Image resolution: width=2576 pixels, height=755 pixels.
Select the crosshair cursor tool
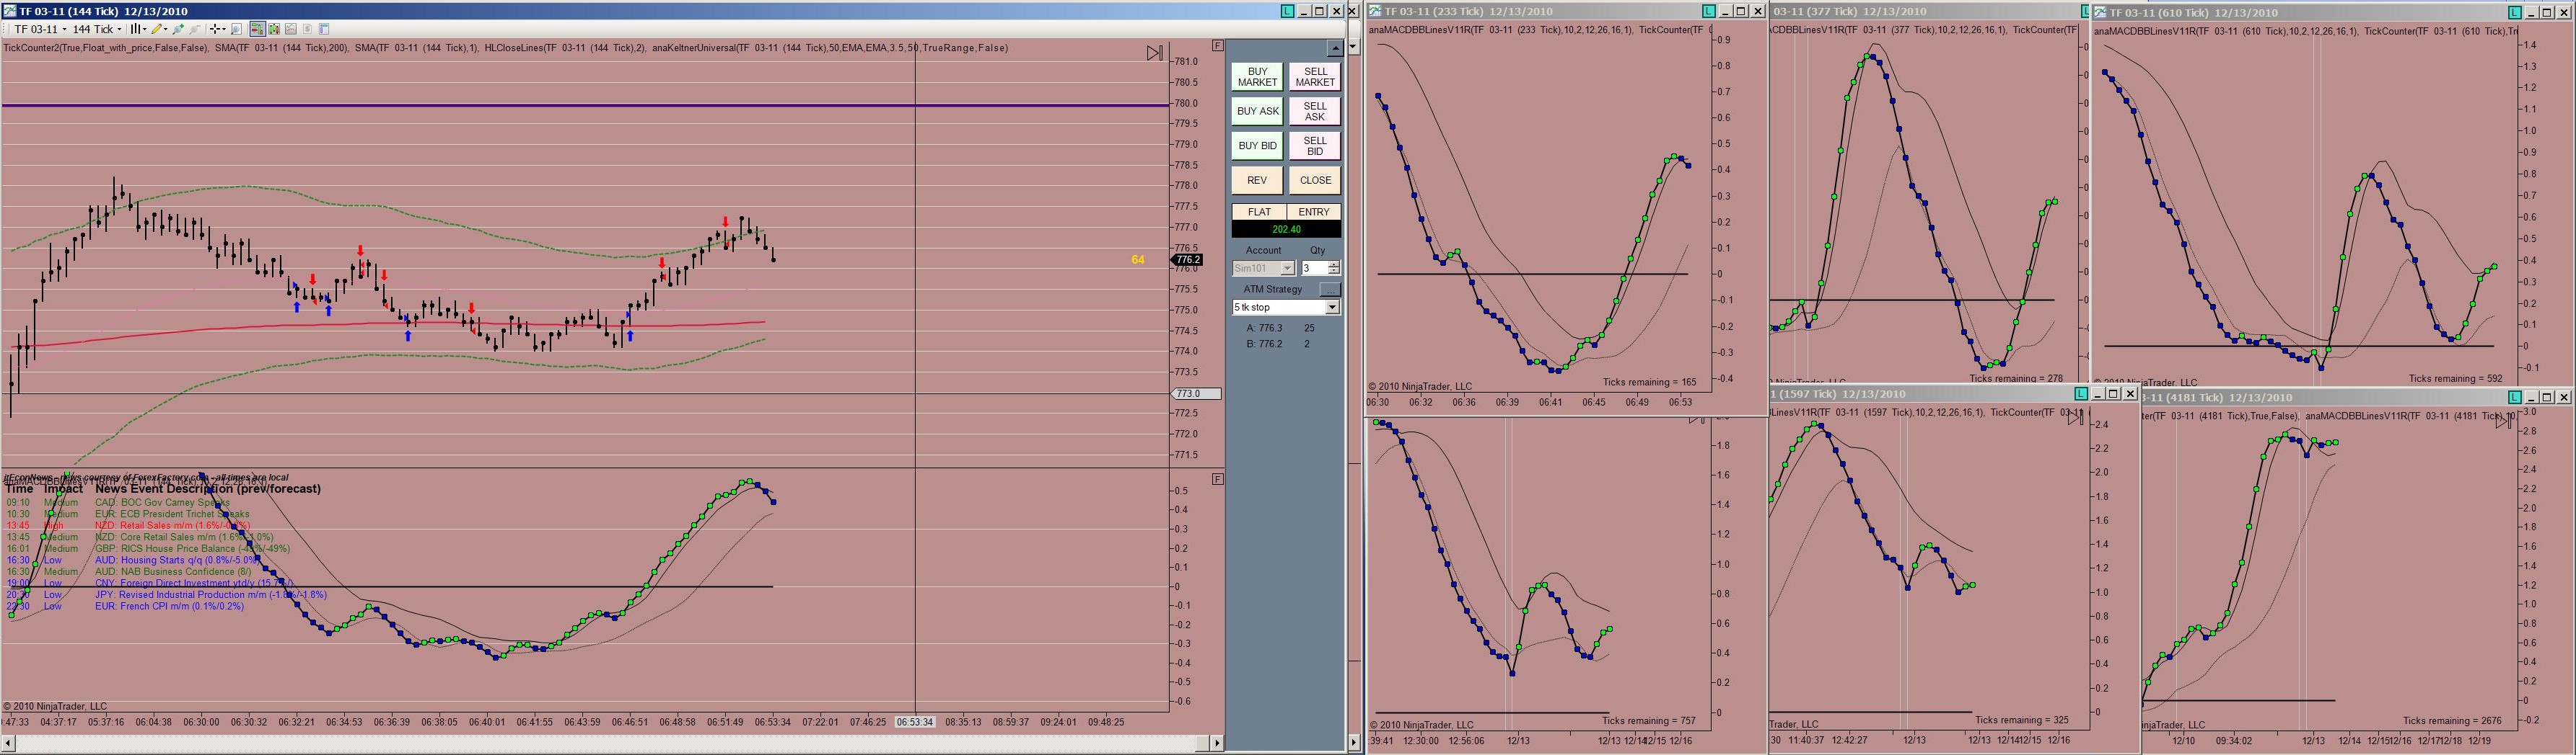point(217,29)
